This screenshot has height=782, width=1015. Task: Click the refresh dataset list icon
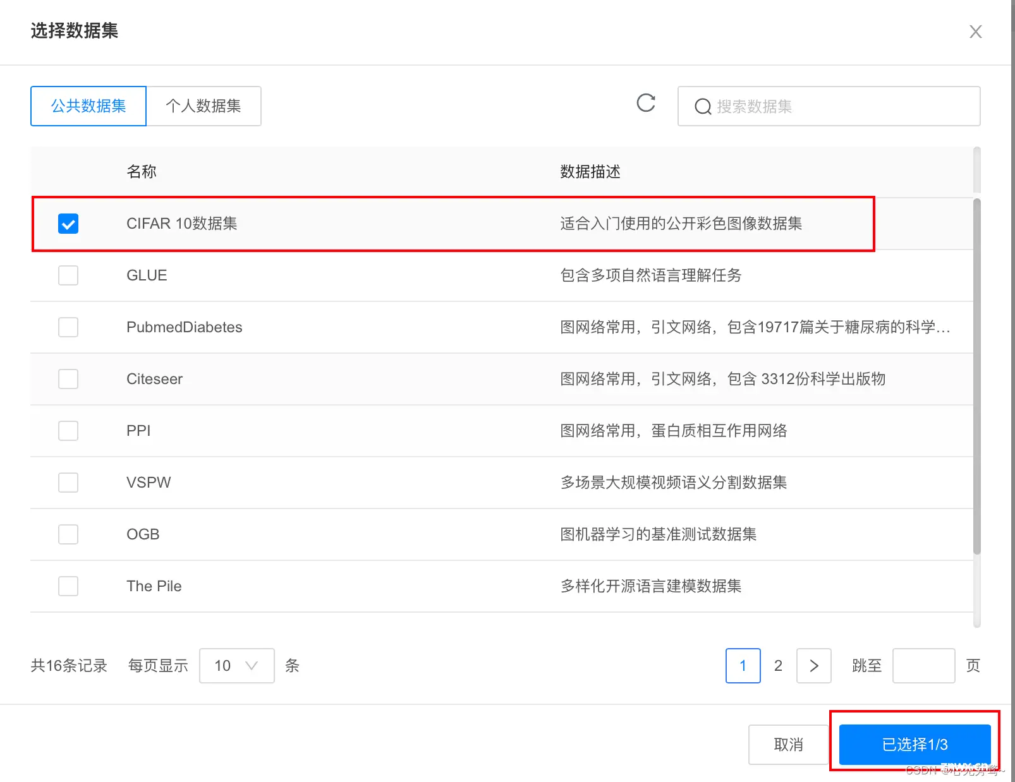[646, 103]
